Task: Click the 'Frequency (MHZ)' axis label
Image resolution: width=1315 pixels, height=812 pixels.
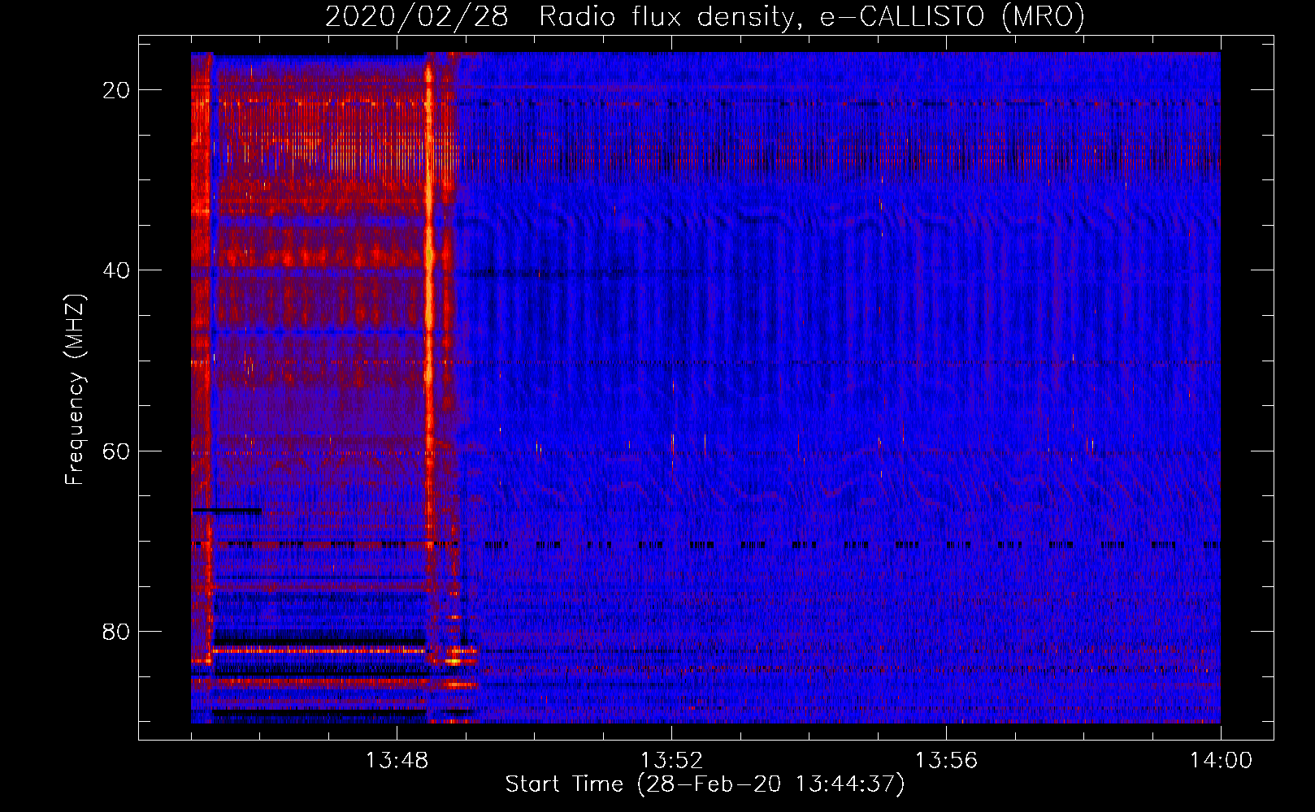Action: click(74, 390)
